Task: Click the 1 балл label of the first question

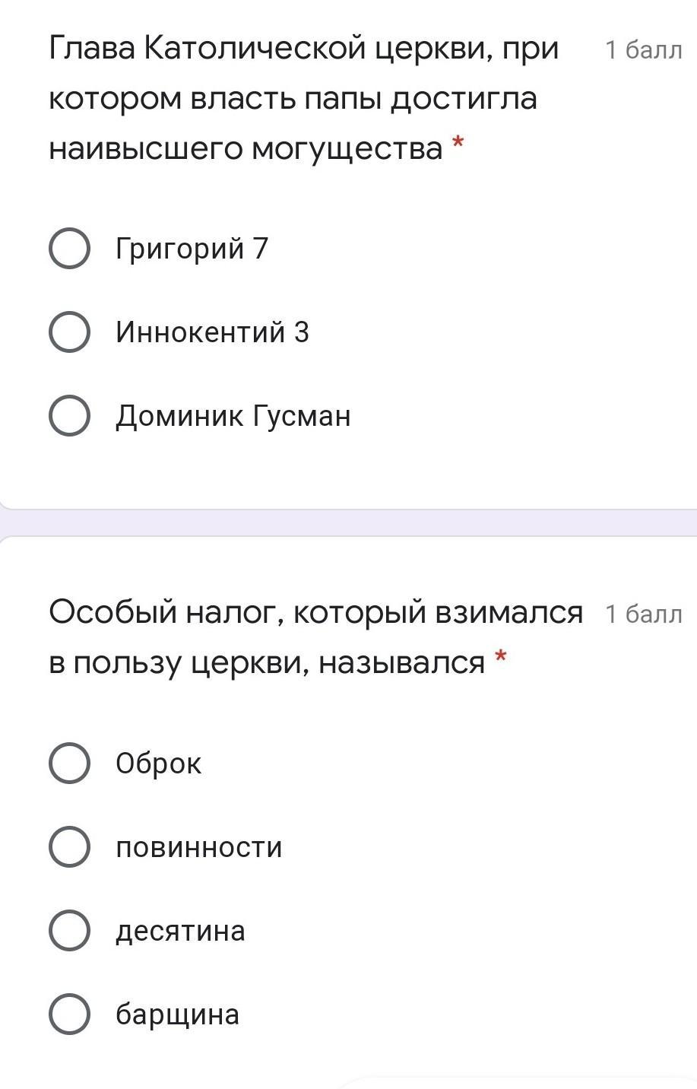Action: pyautogui.click(x=643, y=50)
